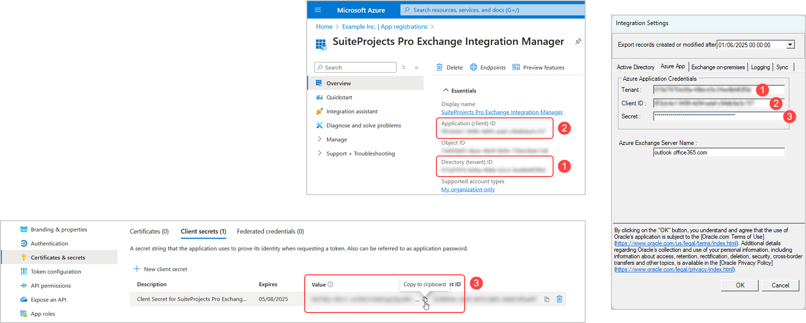Select Overview in the Azure sidebar
Screen dimensions: 806x323
coord(366,83)
